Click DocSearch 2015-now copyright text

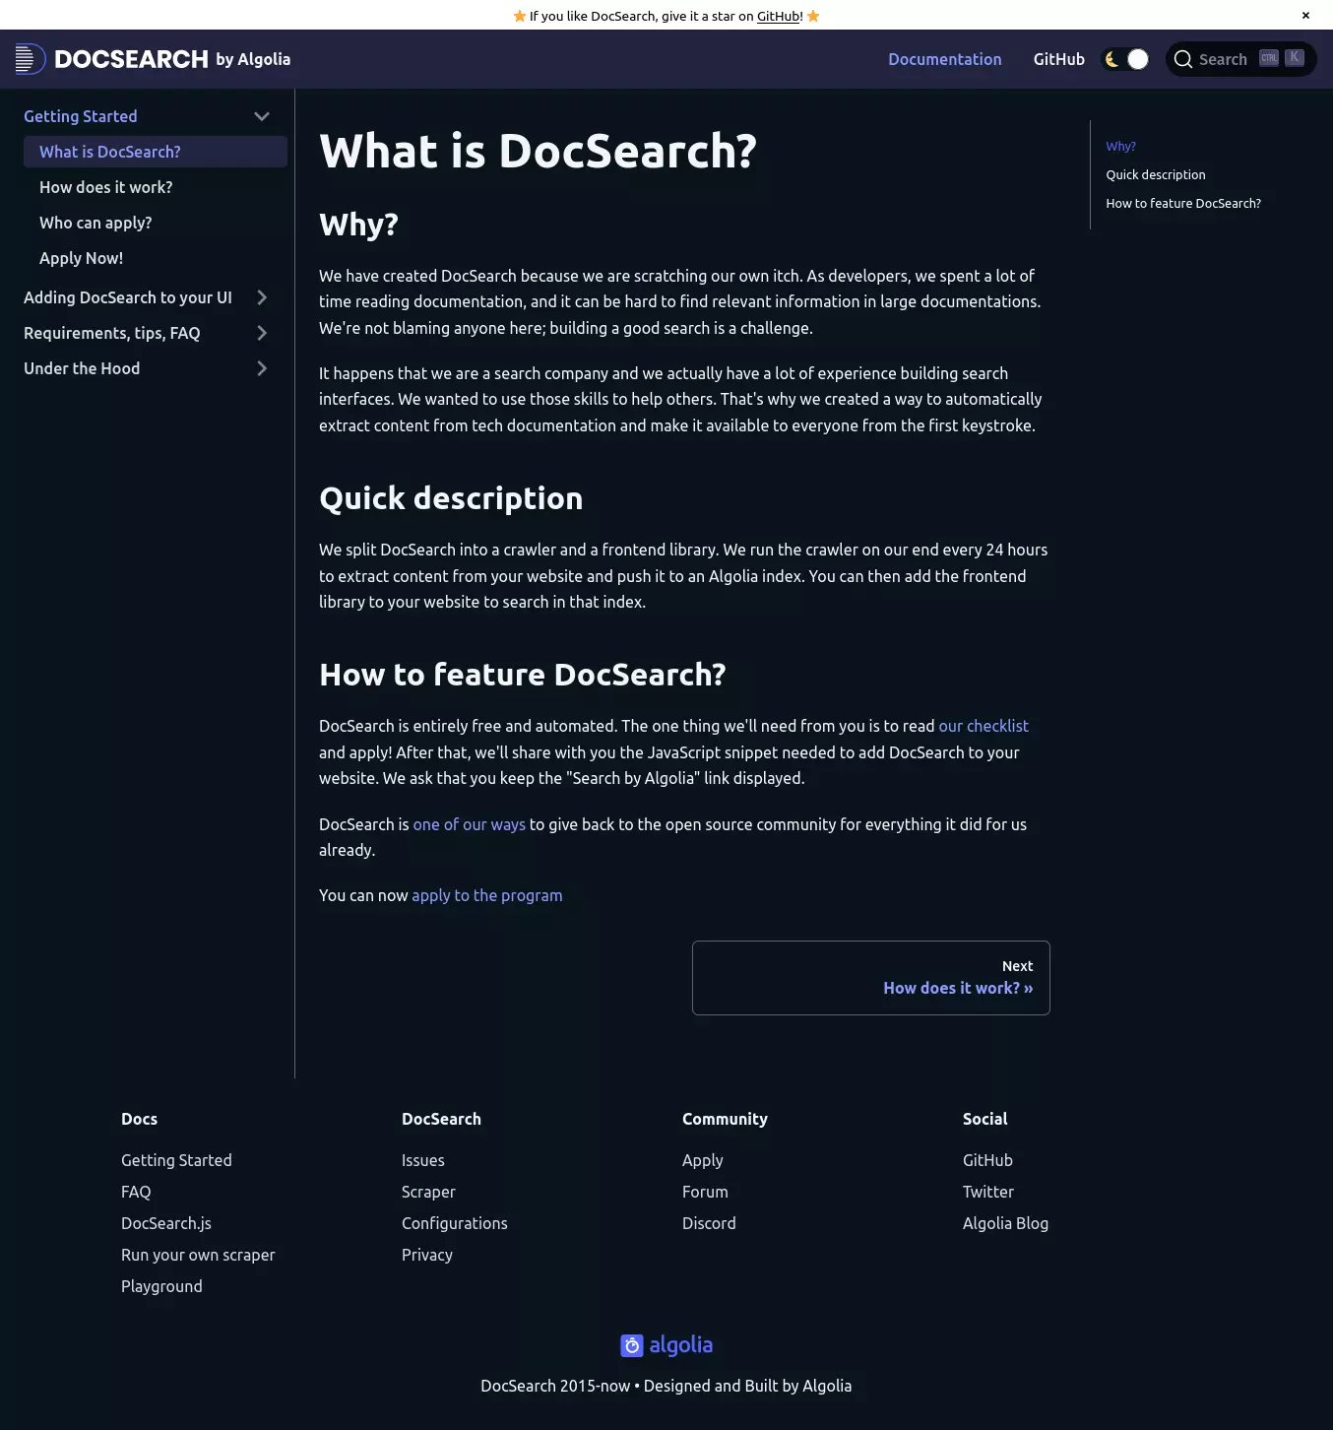pyautogui.click(x=666, y=1386)
